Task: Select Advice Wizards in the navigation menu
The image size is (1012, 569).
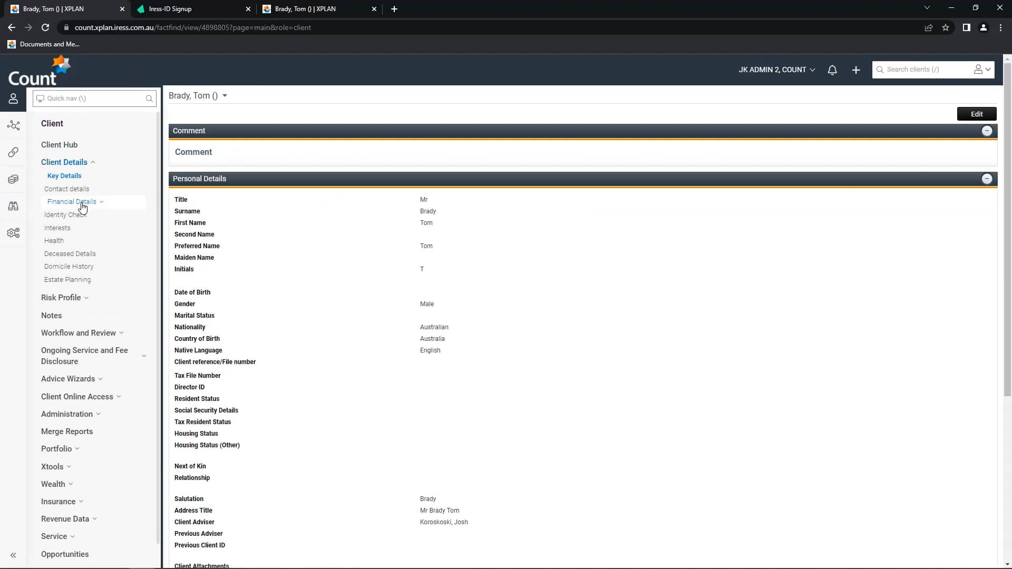Action: pos(67,378)
